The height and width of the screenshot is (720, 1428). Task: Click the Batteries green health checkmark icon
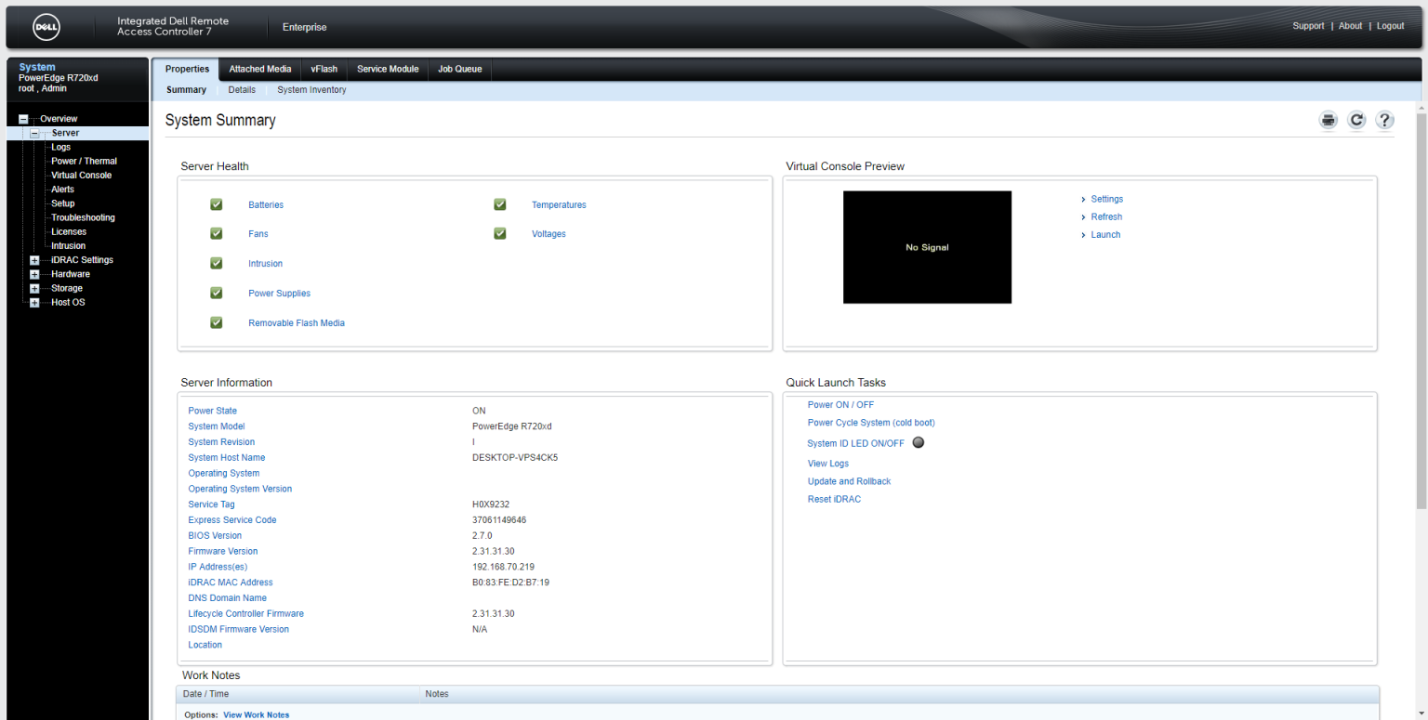pyautogui.click(x=217, y=204)
